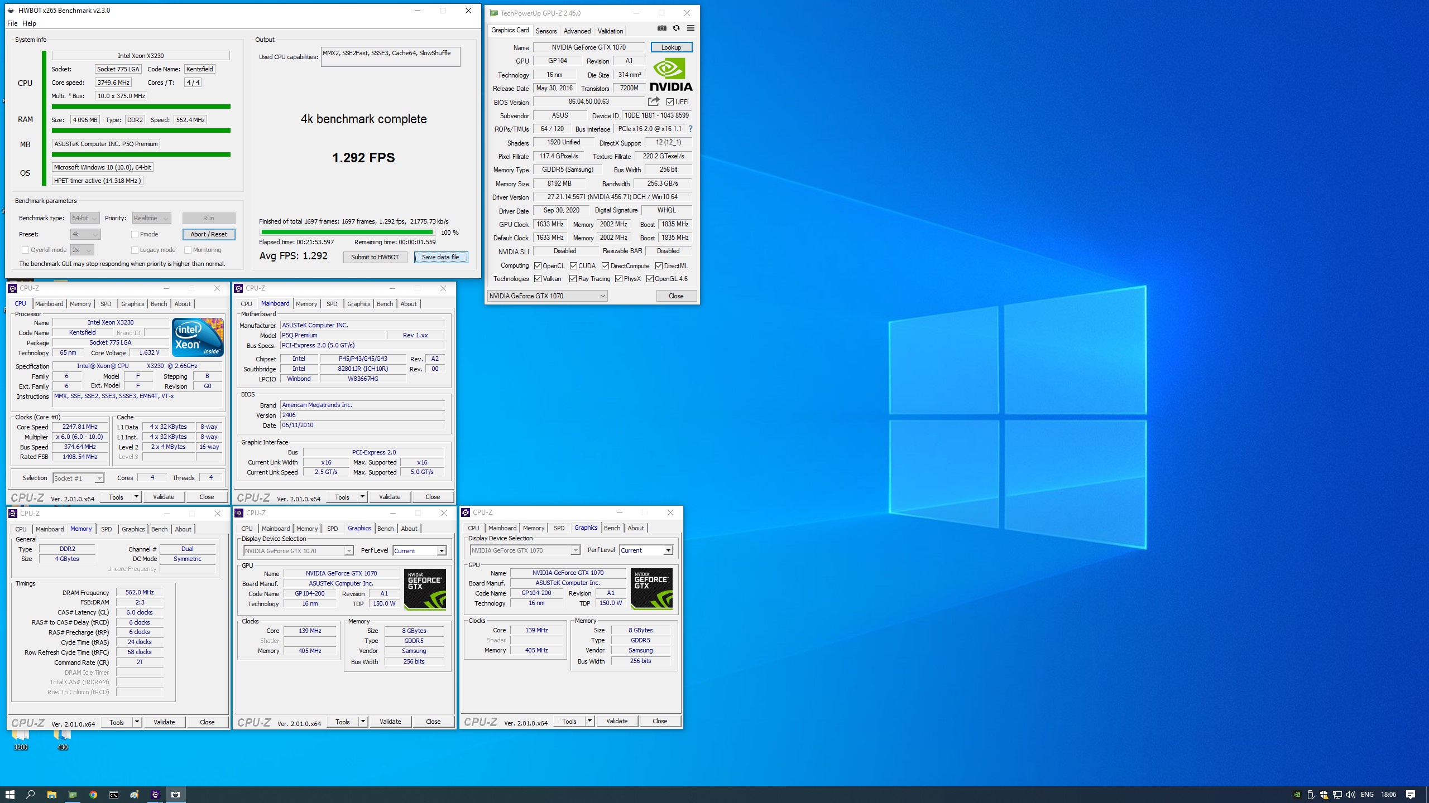Click Intel Xeon logo in CPU-Z
The image size is (1429, 803).
[x=198, y=337]
